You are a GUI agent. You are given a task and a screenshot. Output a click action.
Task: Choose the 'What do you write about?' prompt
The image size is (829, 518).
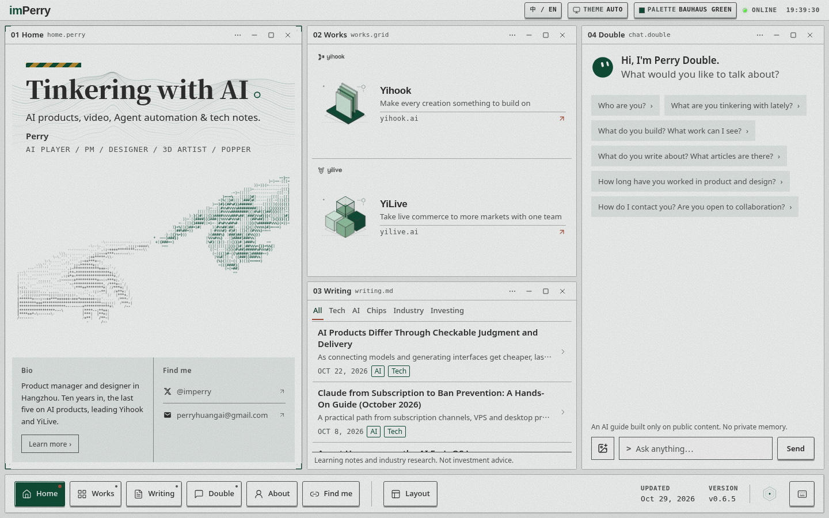(x=689, y=156)
